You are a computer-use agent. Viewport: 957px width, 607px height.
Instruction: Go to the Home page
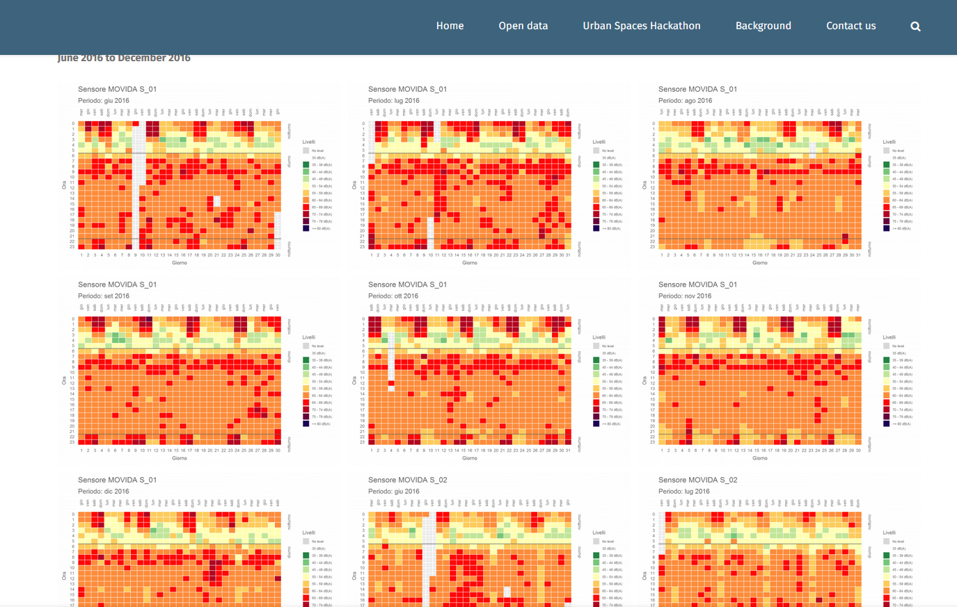click(450, 26)
